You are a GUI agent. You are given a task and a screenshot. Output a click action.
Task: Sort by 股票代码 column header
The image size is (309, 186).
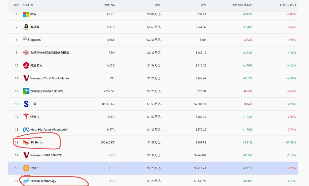click(109, 5)
